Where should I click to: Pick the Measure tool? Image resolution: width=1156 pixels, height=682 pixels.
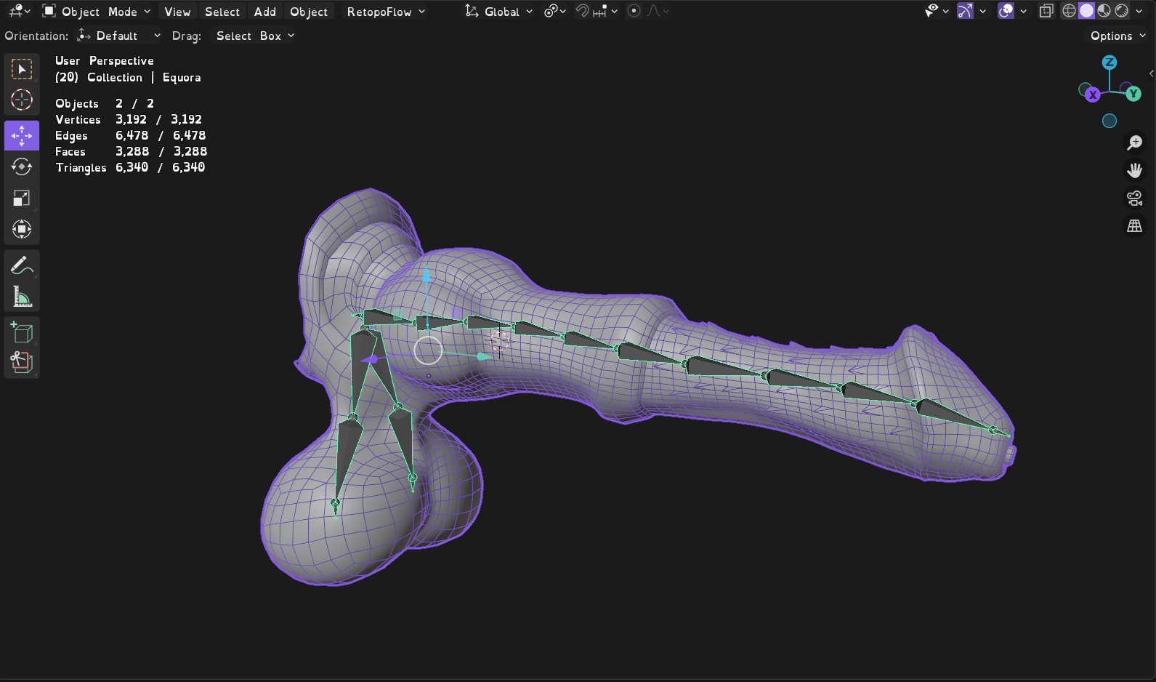pyautogui.click(x=22, y=297)
